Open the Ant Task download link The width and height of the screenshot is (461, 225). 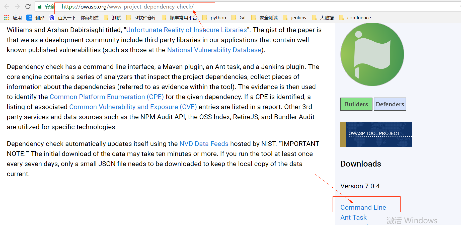[x=353, y=217]
